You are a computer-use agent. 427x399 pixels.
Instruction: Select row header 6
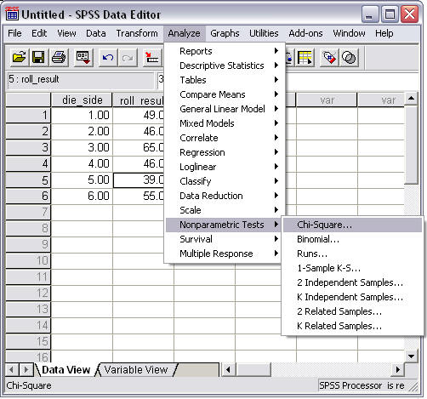click(28, 196)
